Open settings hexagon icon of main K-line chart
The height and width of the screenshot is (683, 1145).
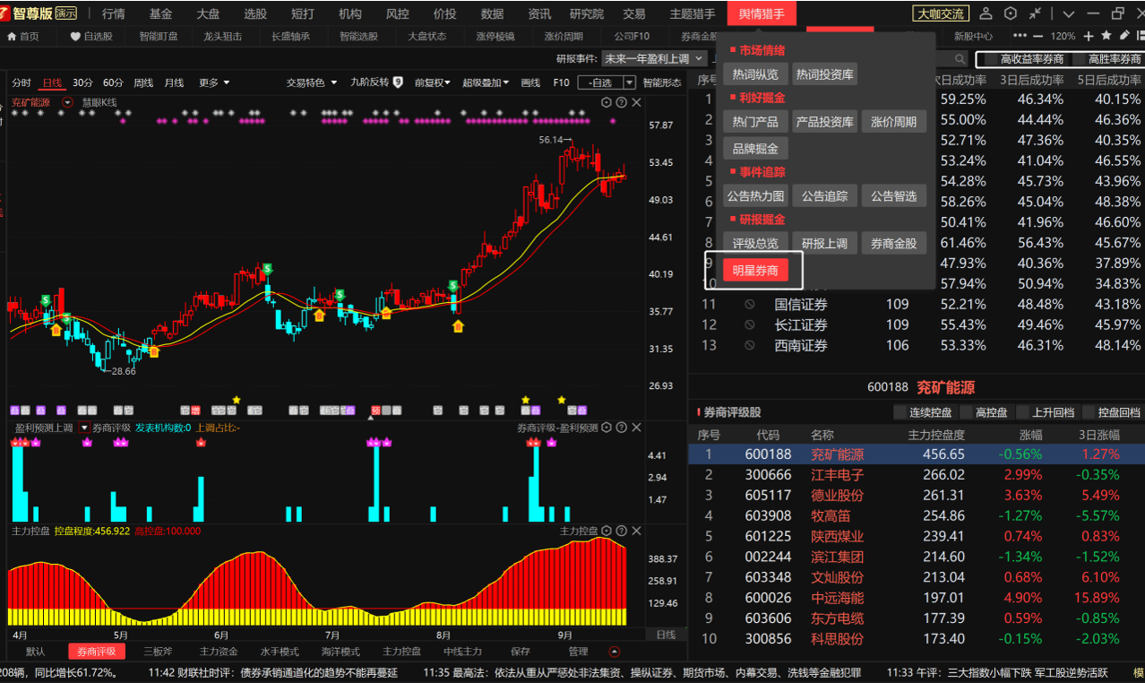click(x=607, y=102)
